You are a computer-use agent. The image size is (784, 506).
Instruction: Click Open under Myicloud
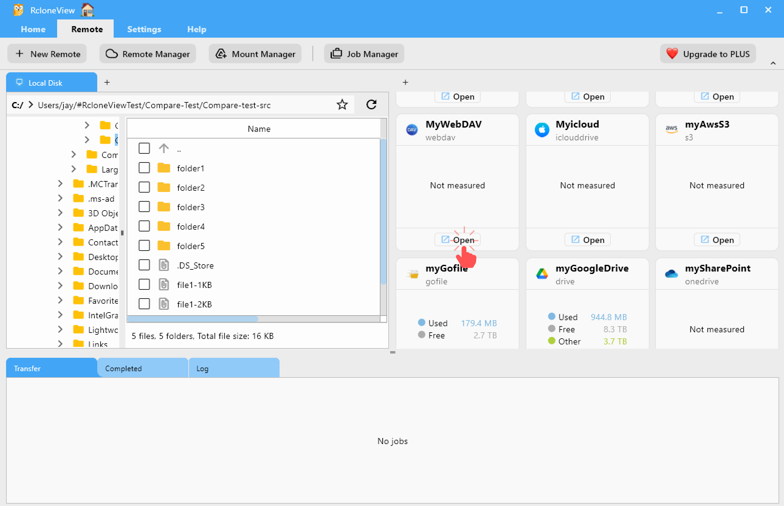point(587,240)
